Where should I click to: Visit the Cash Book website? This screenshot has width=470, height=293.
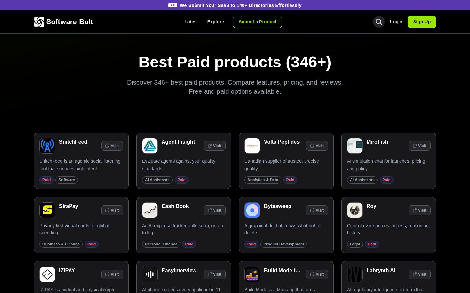pyautogui.click(x=214, y=210)
